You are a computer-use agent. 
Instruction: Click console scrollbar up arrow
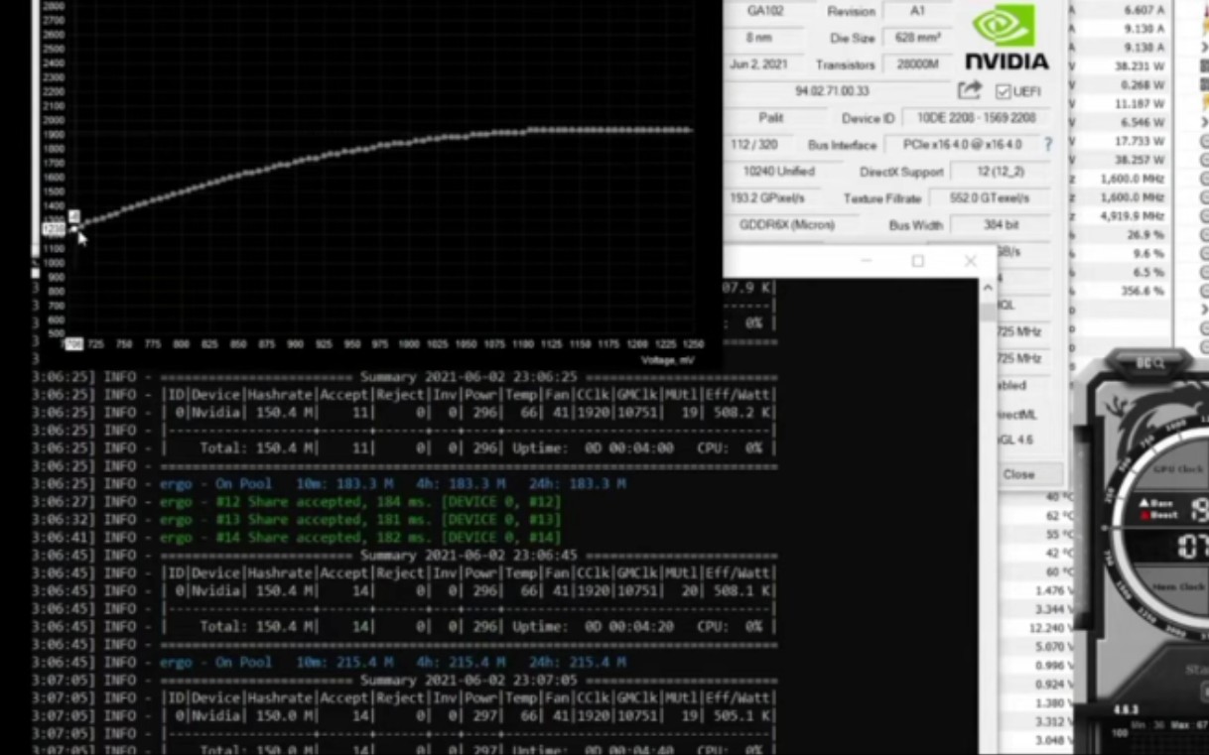[988, 289]
